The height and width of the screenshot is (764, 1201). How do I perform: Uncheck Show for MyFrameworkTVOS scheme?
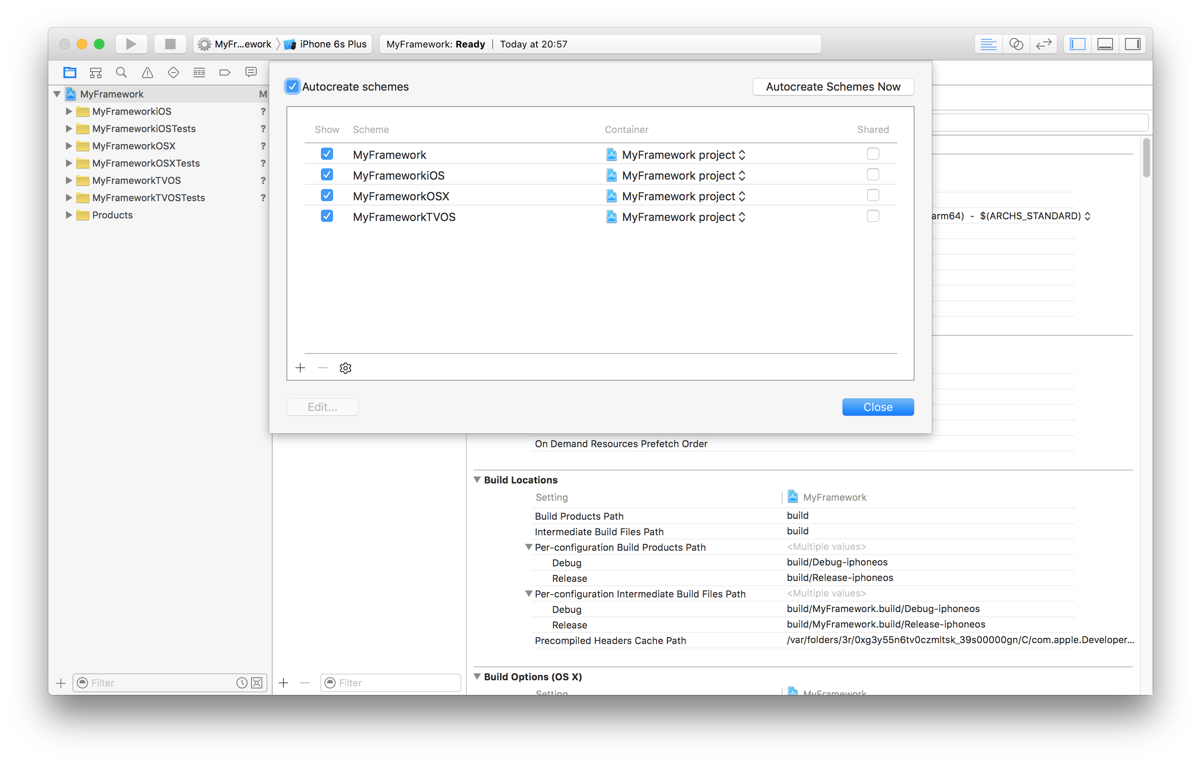point(327,216)
